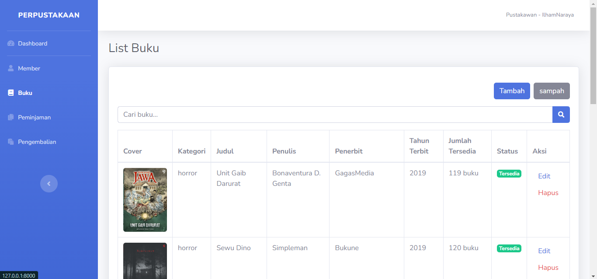
Task: Click horror category in Sewu Dino row
Action: pos(187,248)
